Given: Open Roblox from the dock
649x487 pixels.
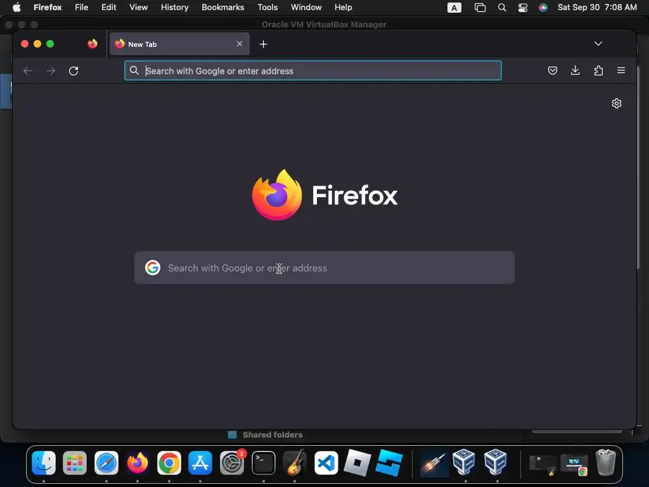Looking at the screenshot, I should click(357, 462).
